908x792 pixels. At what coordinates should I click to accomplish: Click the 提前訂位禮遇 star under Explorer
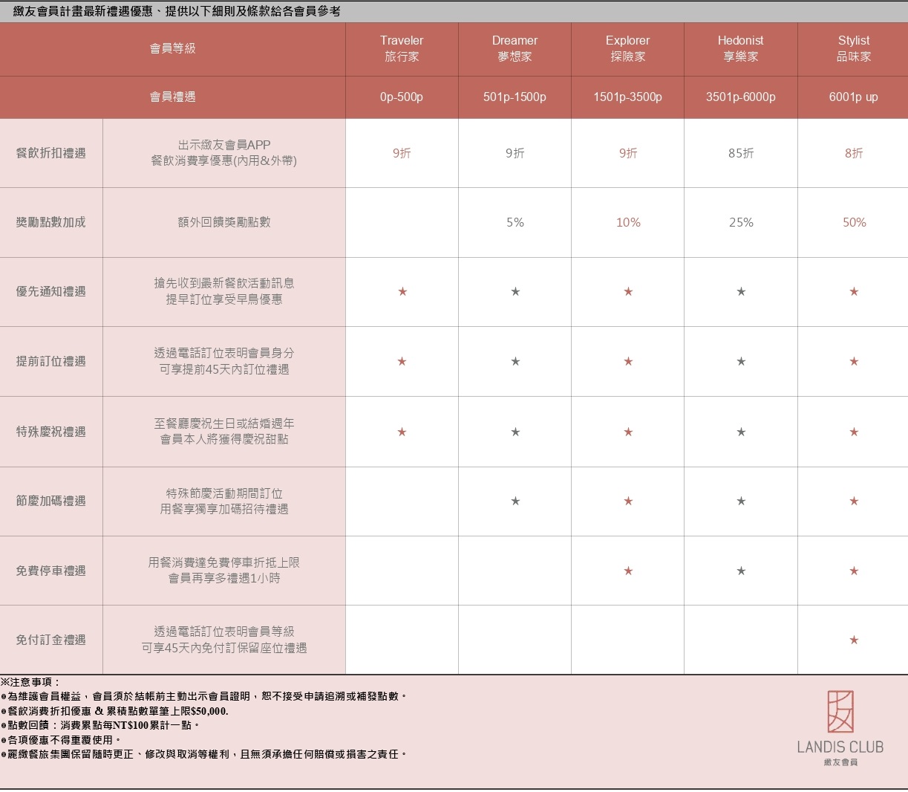627,361
